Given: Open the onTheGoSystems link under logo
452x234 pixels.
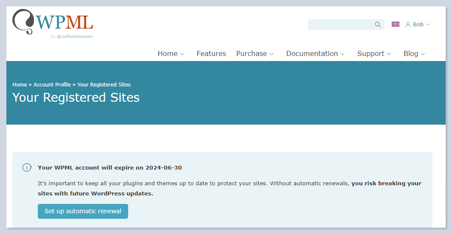Looking at the screenshot, I should pos(75,36).
